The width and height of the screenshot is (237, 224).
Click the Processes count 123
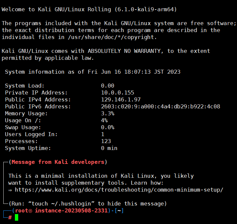(106, 141)
